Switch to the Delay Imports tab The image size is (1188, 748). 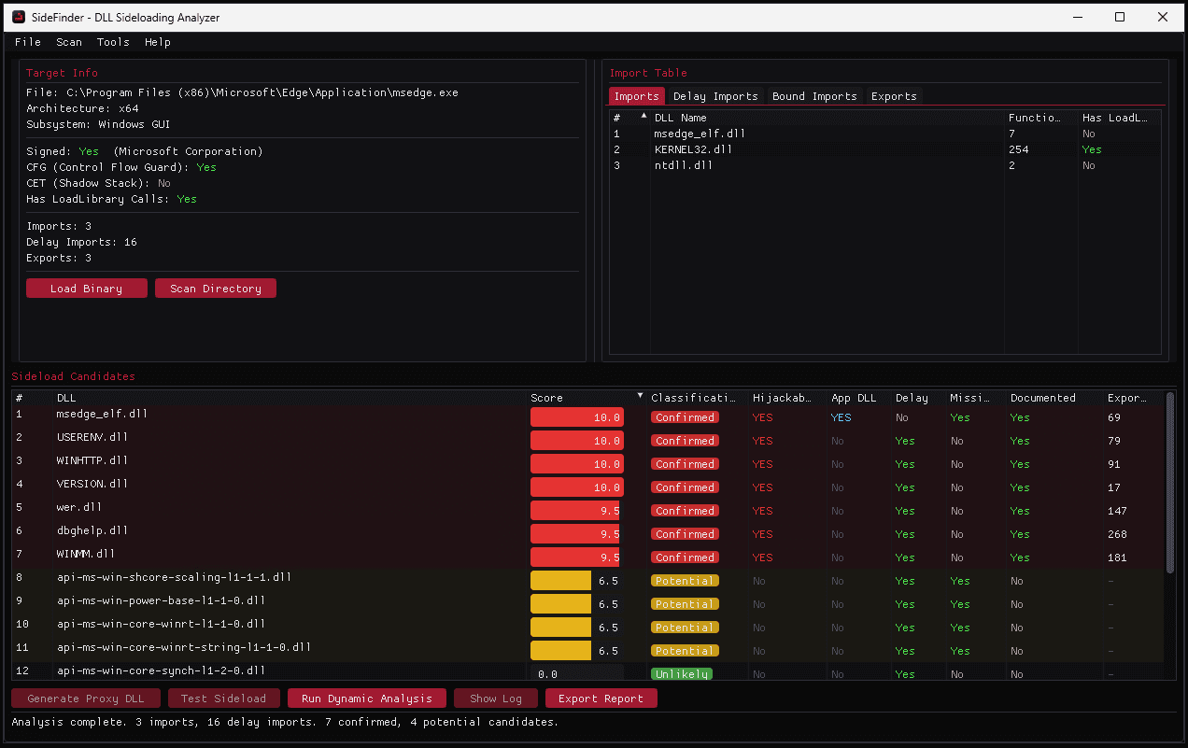(x=715, y=96)
